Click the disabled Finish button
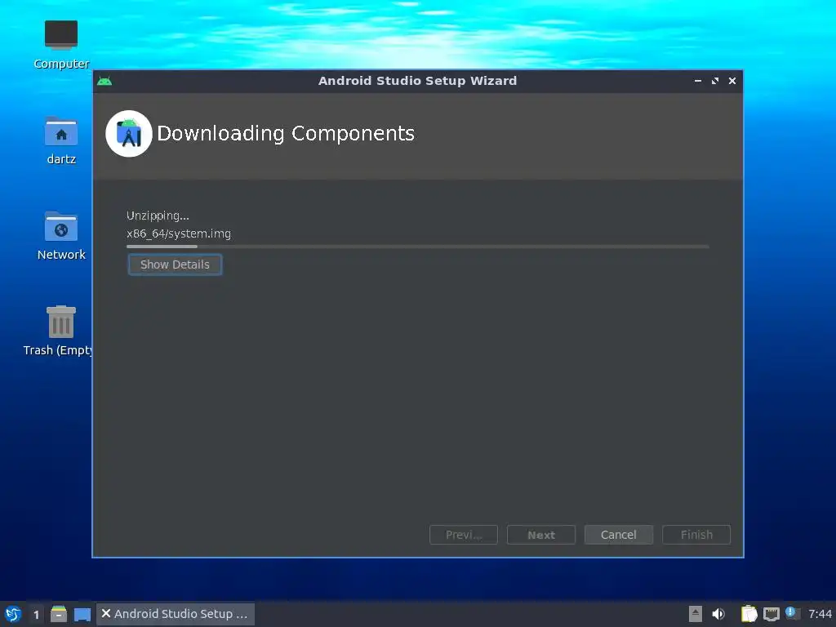This screenshot has height=627, width=836. click(x=696, y=535)
